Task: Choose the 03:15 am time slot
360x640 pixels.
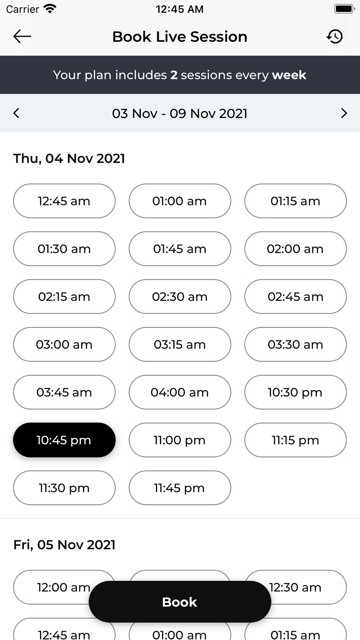Action: (180, 344)
